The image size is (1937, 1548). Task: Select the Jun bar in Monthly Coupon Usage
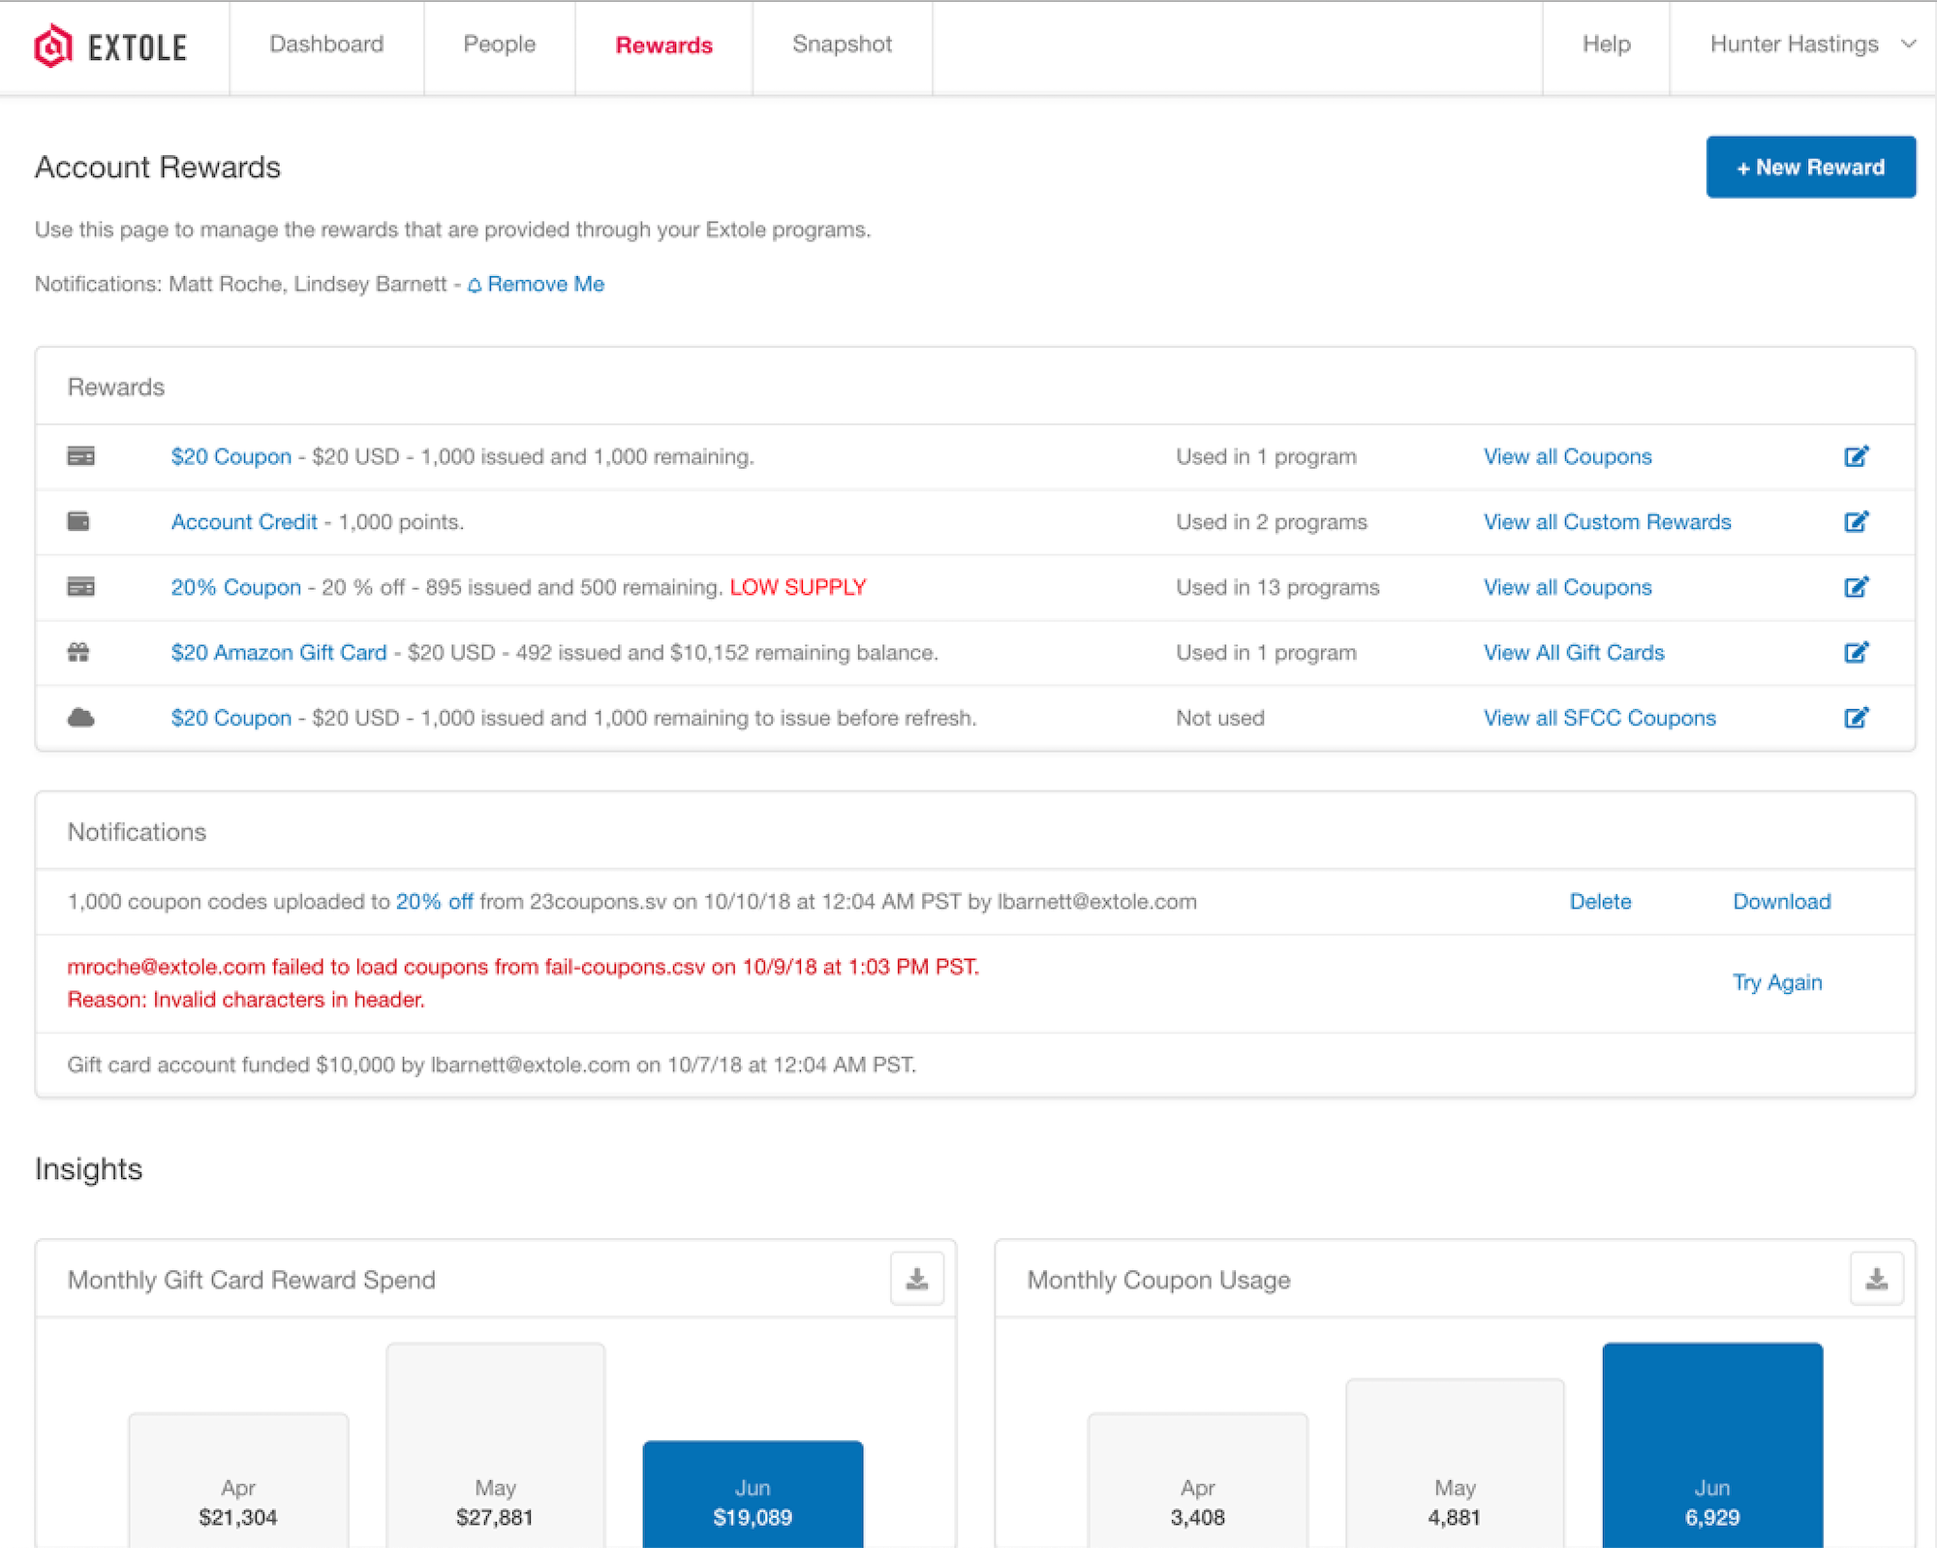click(1710, 1443)
